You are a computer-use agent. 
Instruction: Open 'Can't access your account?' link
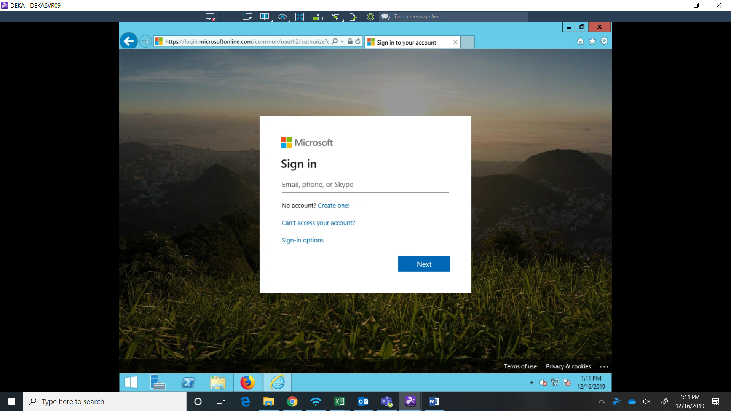click(318, 223)
